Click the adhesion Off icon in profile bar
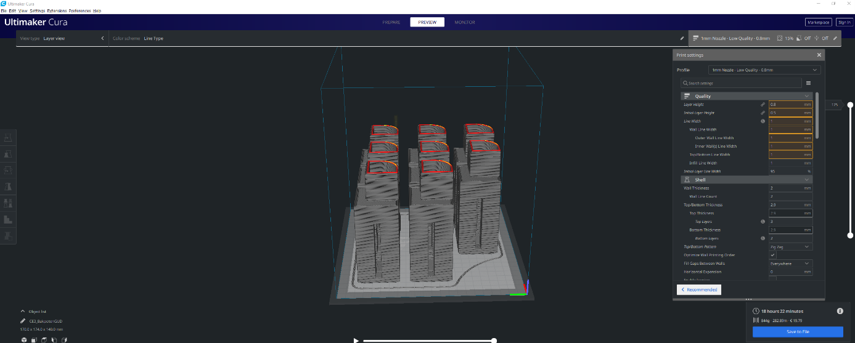This screenshot has height=343, width=855. tap(817, 38)
